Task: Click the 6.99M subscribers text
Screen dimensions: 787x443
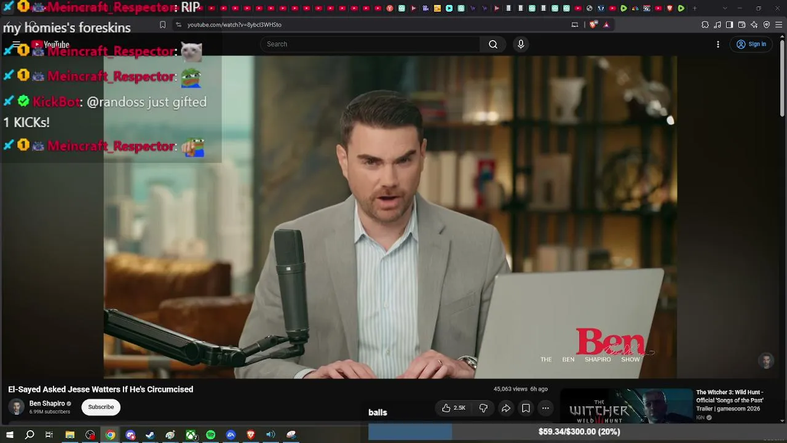Action: [50, 412]
